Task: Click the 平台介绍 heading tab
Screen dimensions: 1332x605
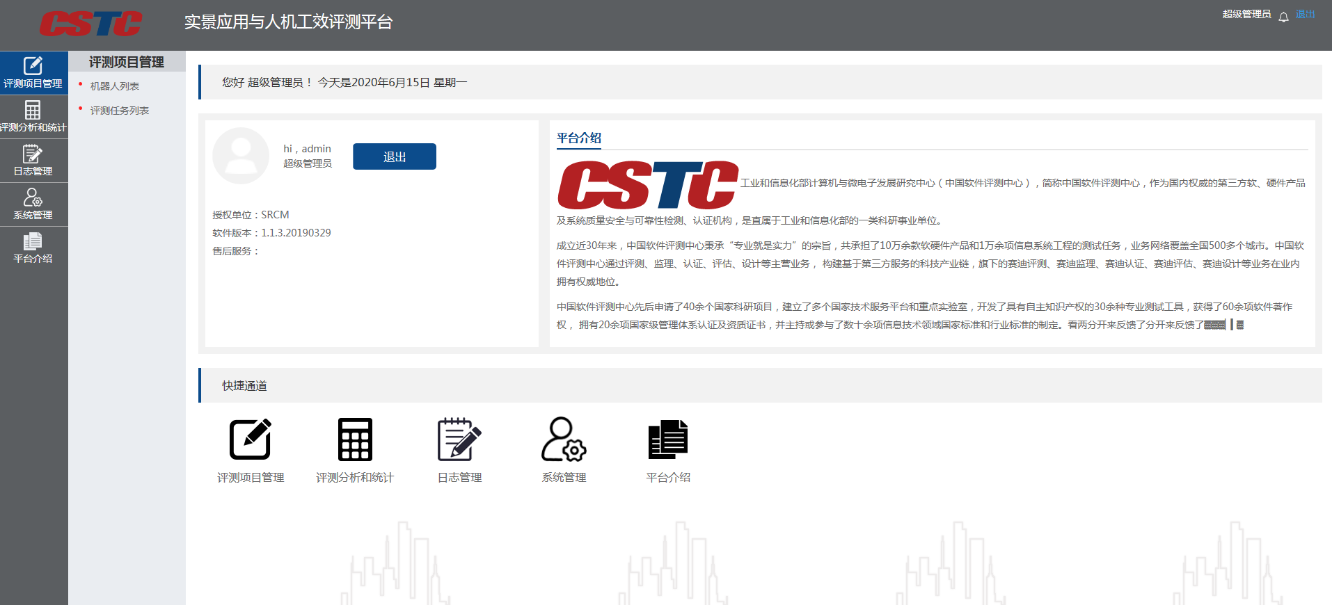Action: 579,138
